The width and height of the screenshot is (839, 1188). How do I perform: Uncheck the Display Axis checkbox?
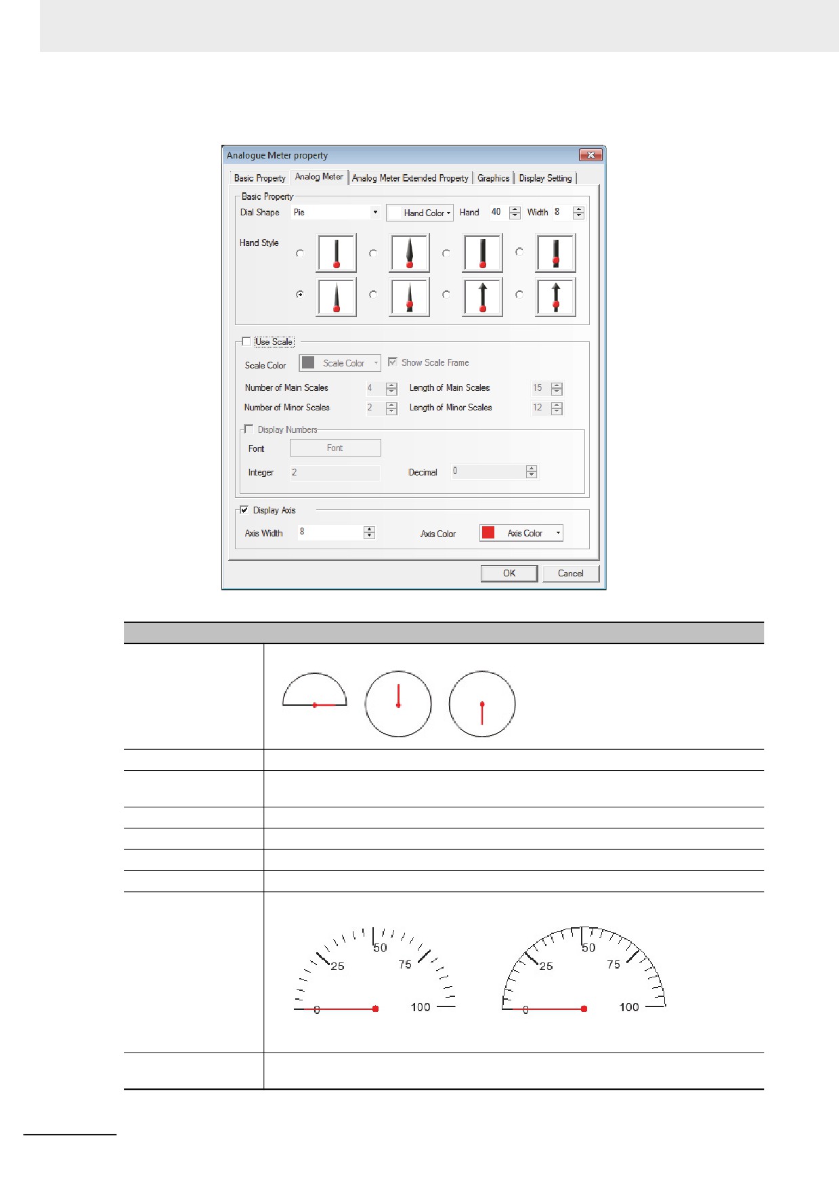(244, 510)
